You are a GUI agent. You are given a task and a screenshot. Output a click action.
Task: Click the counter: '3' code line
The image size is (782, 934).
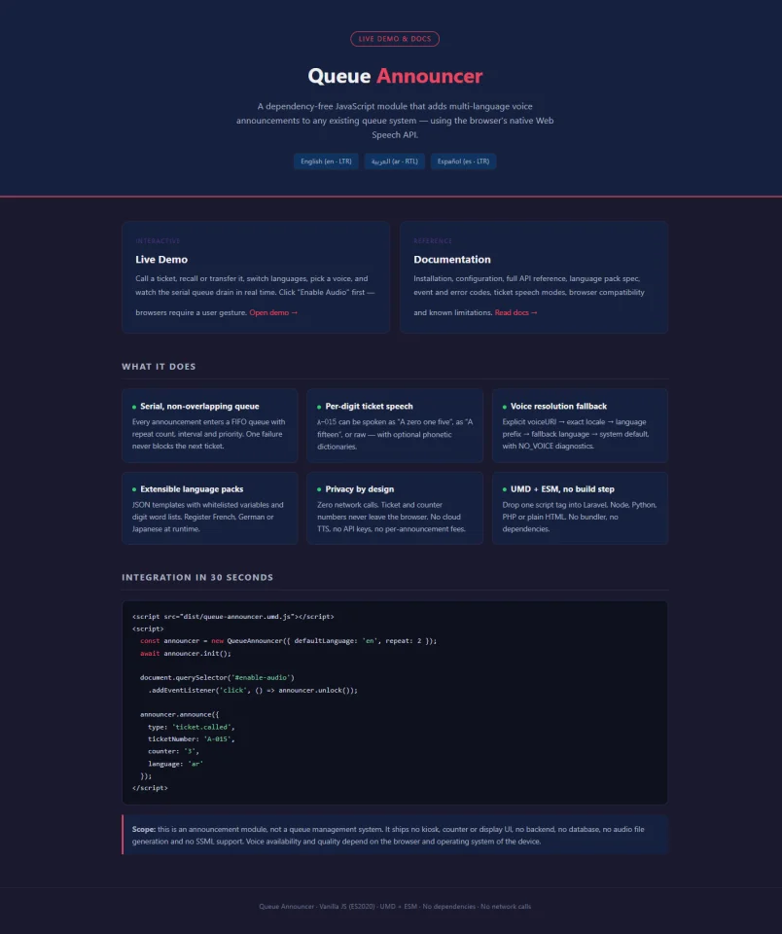tap(173, 752)
